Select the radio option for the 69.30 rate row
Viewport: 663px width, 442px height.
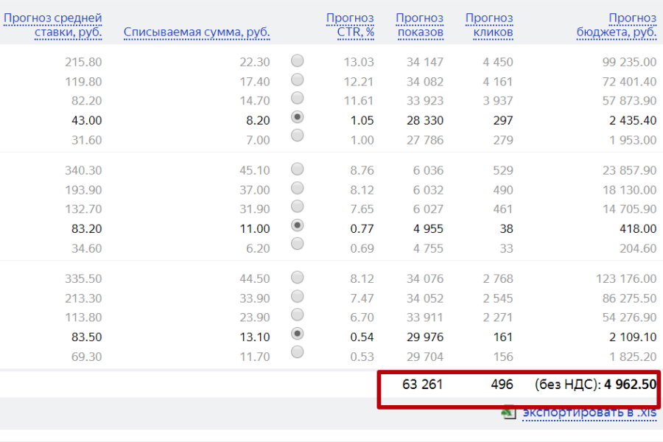[298, 352]
